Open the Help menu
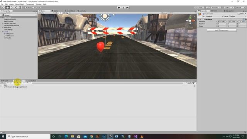The image size is (247, 139). click(45, 4)
